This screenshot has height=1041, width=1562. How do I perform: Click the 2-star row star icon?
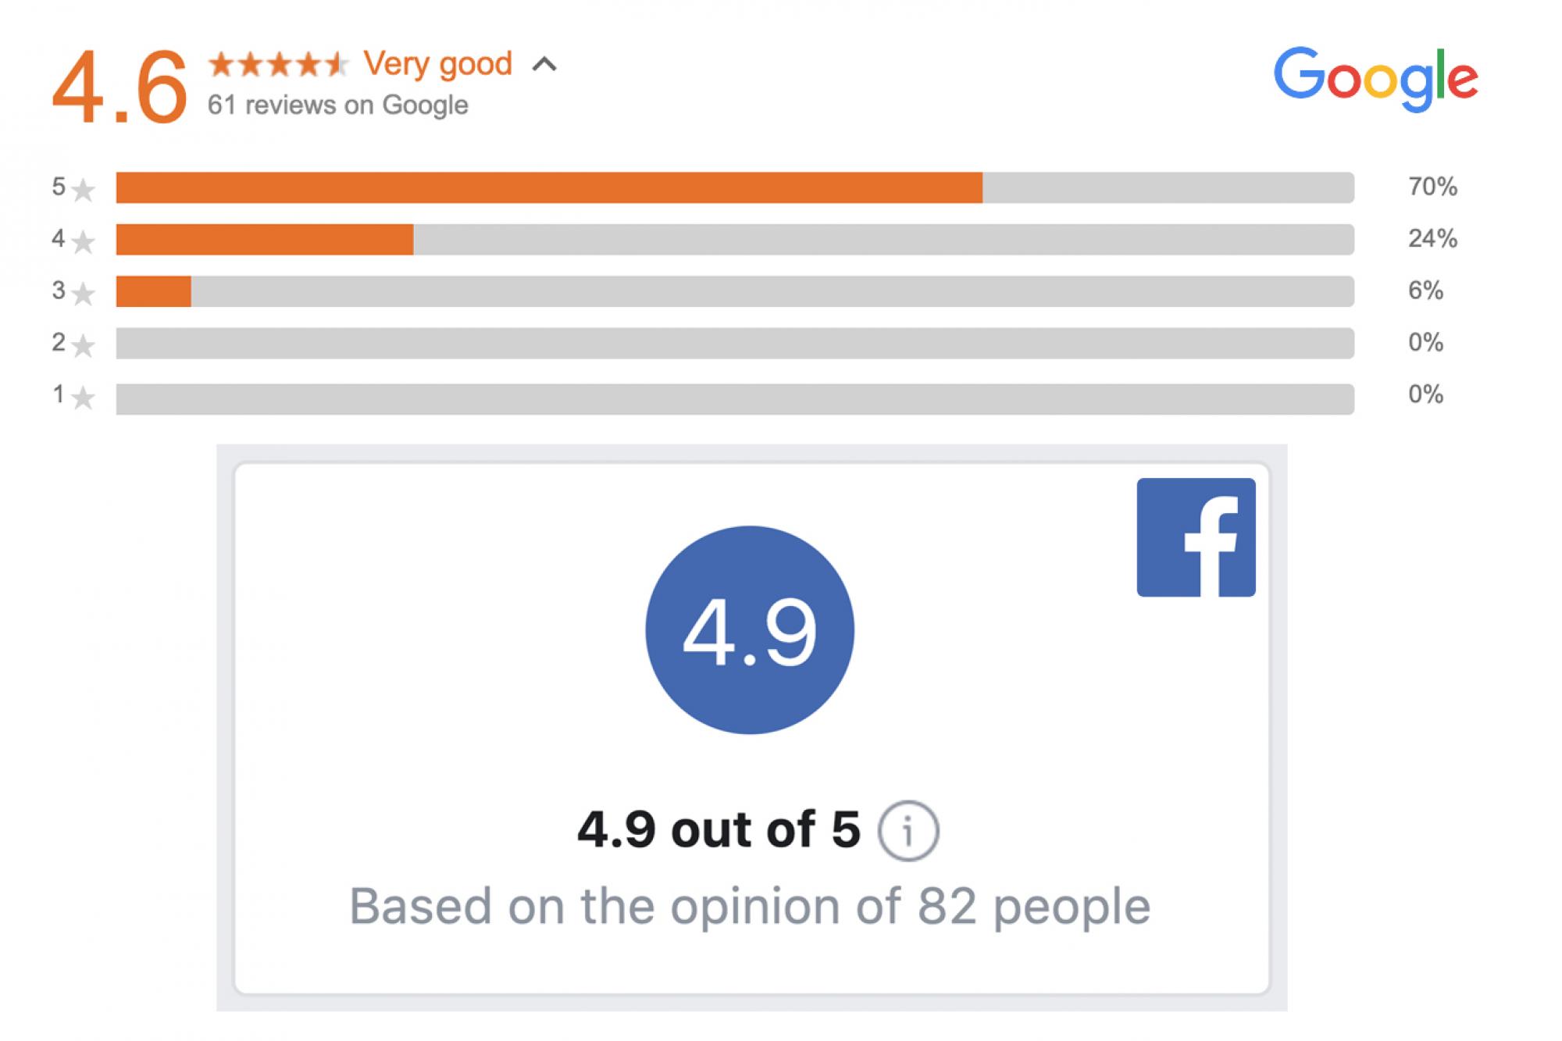tap(83, 345)
